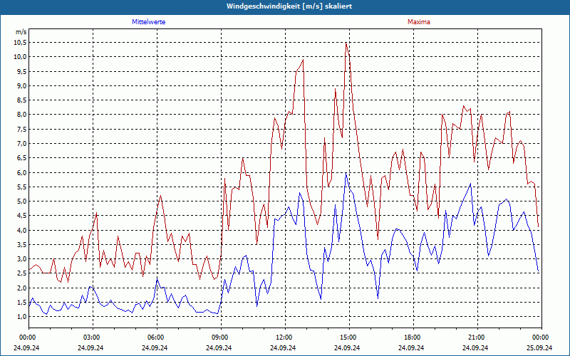Click the chart title Windgeschwindigkeit [m/s] skaliert
570x356 pixels.
(289, 6)
